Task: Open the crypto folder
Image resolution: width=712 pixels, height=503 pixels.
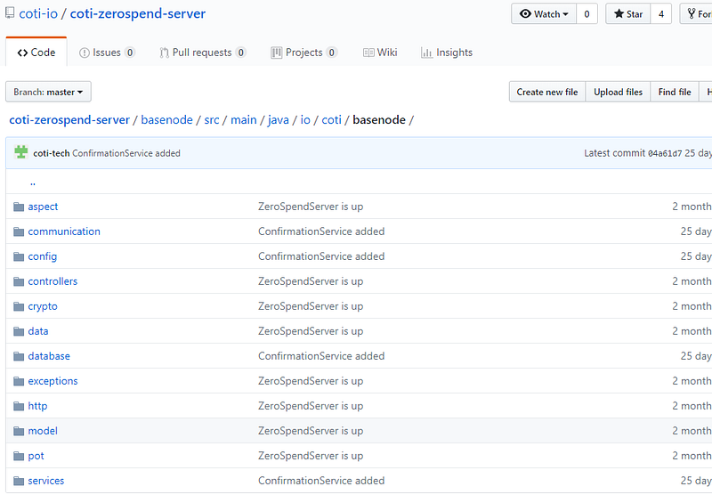Action: (43, 307)
